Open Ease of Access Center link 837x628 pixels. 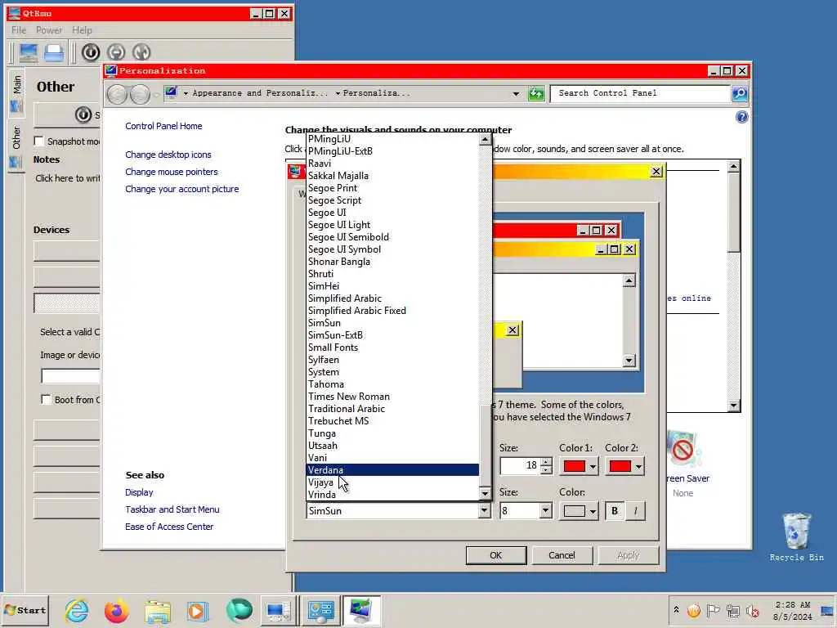(169, 527)
